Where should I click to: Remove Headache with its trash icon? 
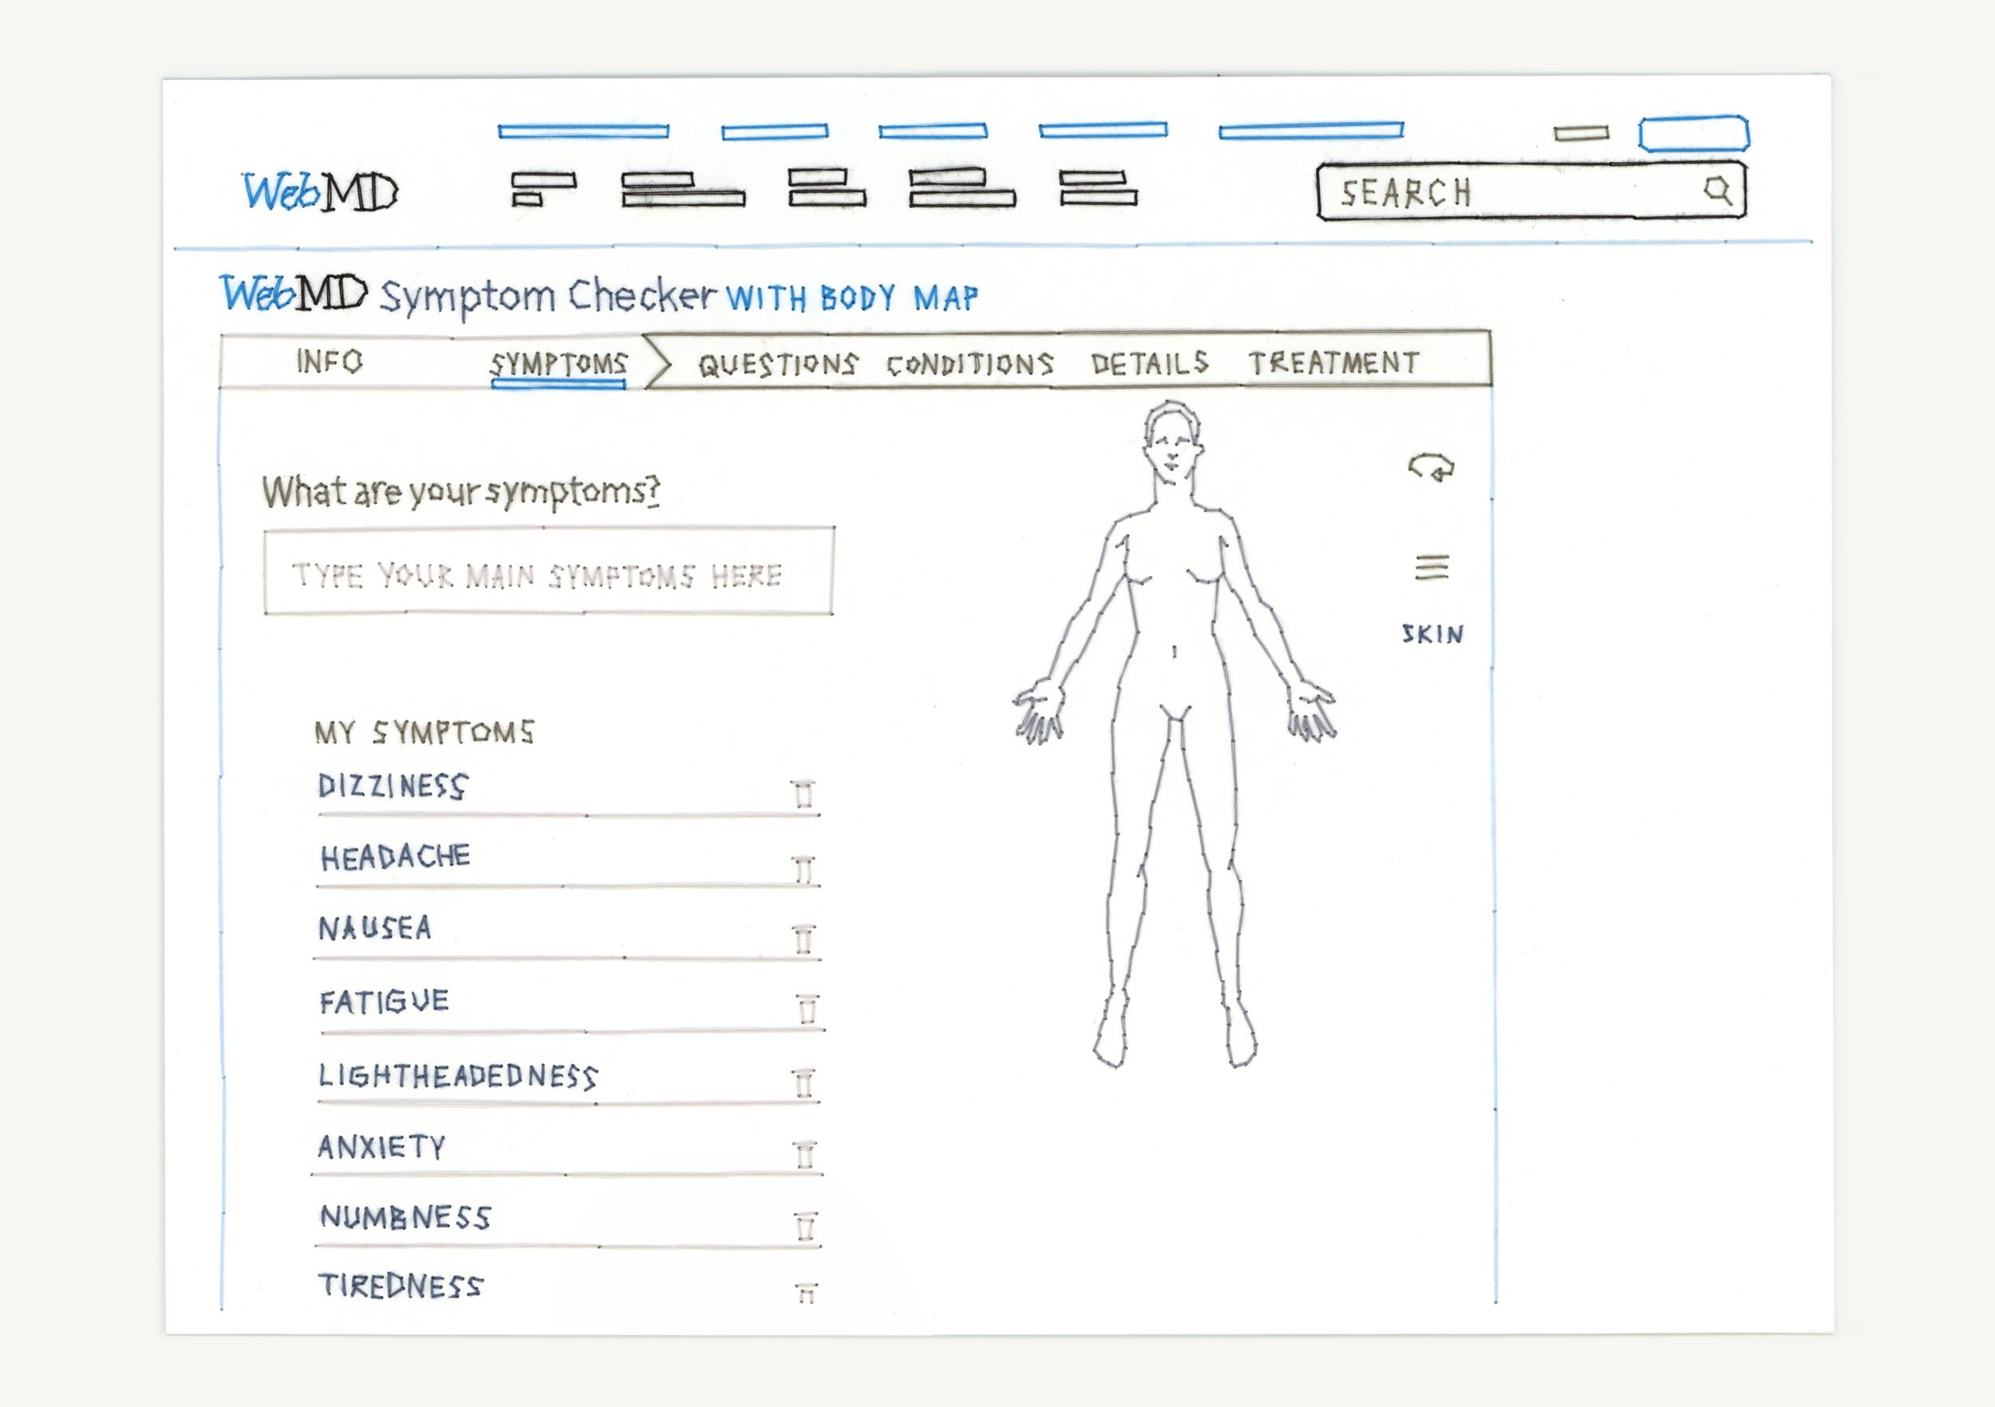(x=804, y=869)
